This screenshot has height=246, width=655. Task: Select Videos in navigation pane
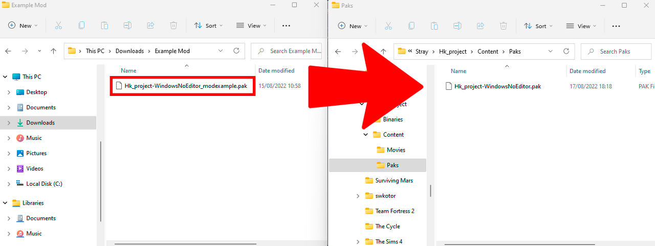(x=35, y=168)
